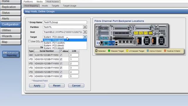This screenshot has height=106, width=188.
Task: Click the F1 port on the backpanel
Action: coord(146,33)
